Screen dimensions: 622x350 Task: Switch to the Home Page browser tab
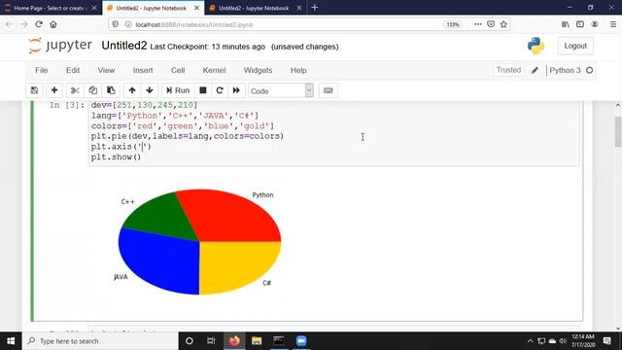pos(50,8)
